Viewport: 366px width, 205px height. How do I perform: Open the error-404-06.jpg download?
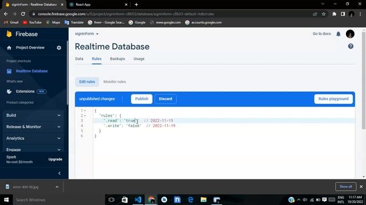[x=26, y=187]
